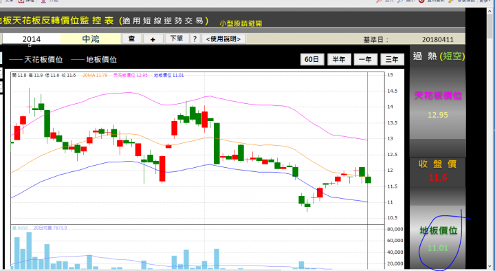This screenshot has height=271, width=495.
Task: Switch chart range to 三年
Action: tap(392, 59)
